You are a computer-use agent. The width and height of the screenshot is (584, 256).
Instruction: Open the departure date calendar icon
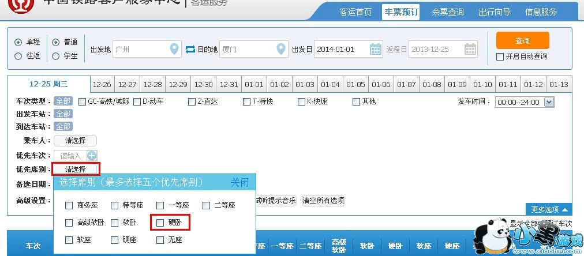point(376,49)
